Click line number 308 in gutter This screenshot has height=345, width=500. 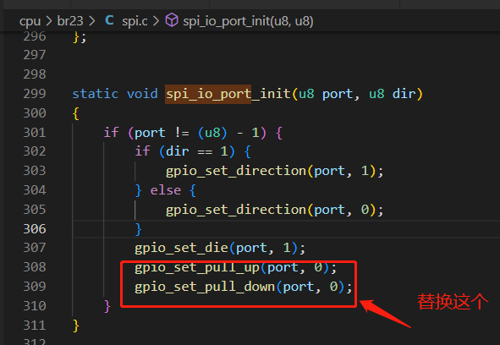click(x=35, y=267)
